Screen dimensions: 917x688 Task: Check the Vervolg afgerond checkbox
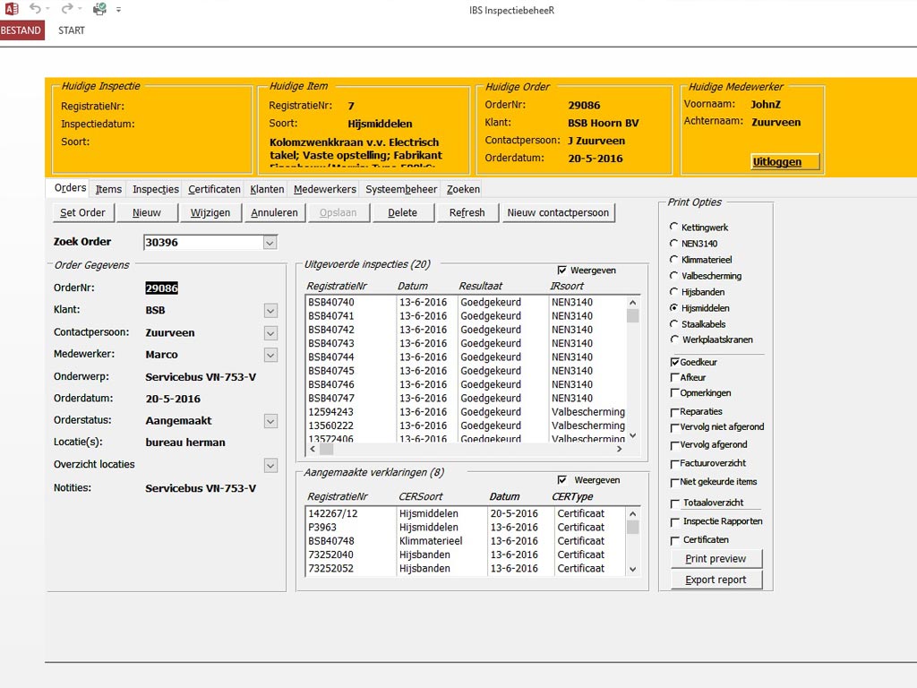(675, 445)
